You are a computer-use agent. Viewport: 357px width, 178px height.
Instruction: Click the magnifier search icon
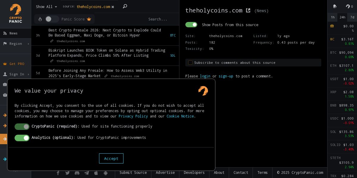click(125, 6)
